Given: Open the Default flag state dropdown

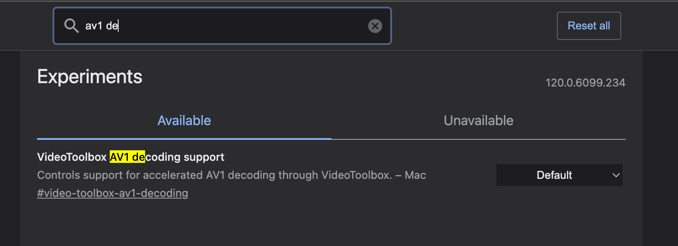Looking at the screenshot, I should (554, 175).
